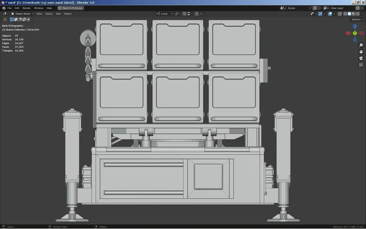Open the overlays options dropdown arrow
366x229 pixels.
click(x=334, y=14)
